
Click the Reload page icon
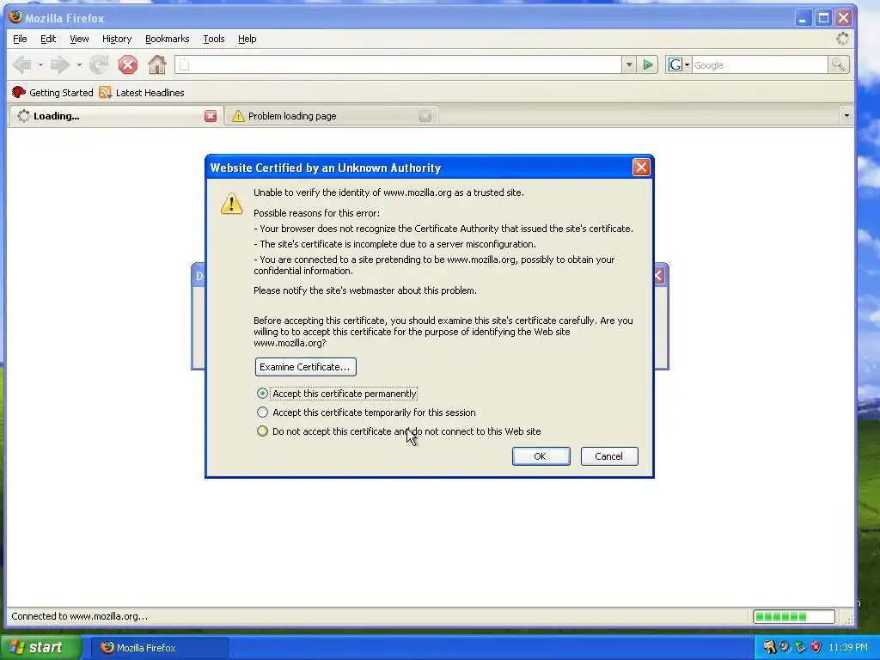pyautogui.click(x=99, y=65)
